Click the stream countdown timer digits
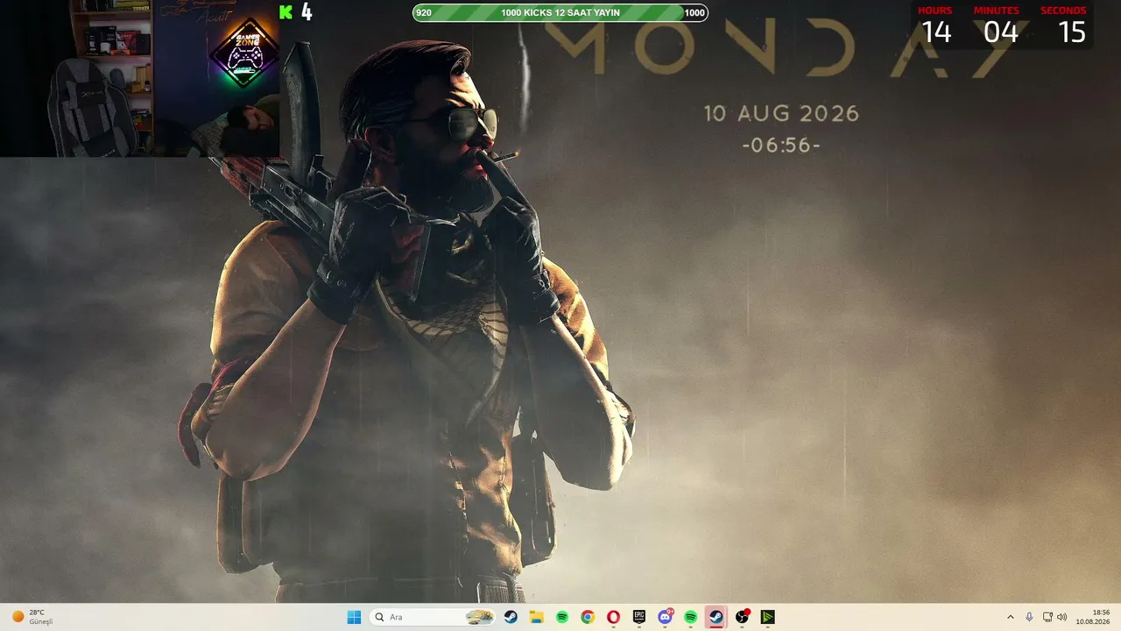Image resolution: width=1121 pixels, height=631 pixels. pos(1003,32)
